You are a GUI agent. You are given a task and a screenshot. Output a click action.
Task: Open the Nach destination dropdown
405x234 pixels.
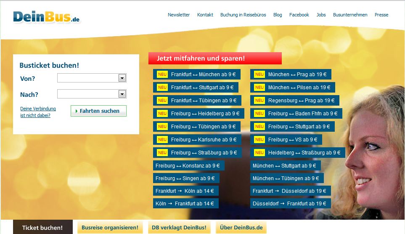92,94
